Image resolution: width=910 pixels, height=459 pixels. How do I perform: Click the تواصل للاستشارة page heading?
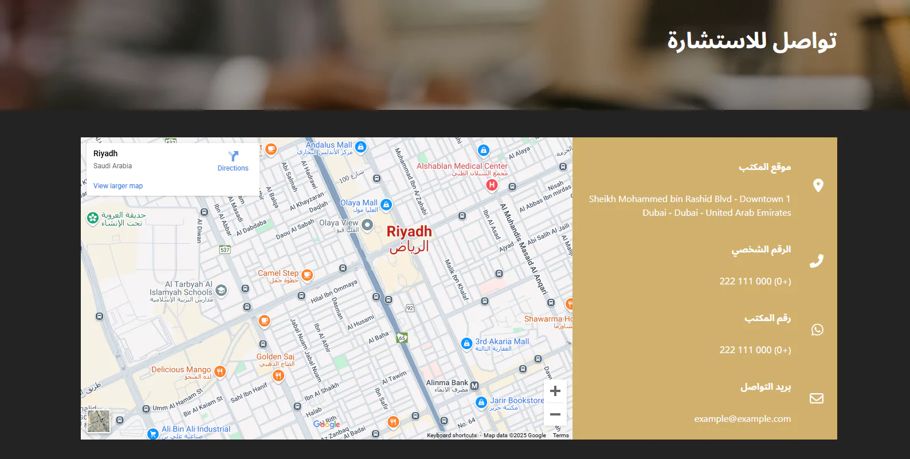752,41
